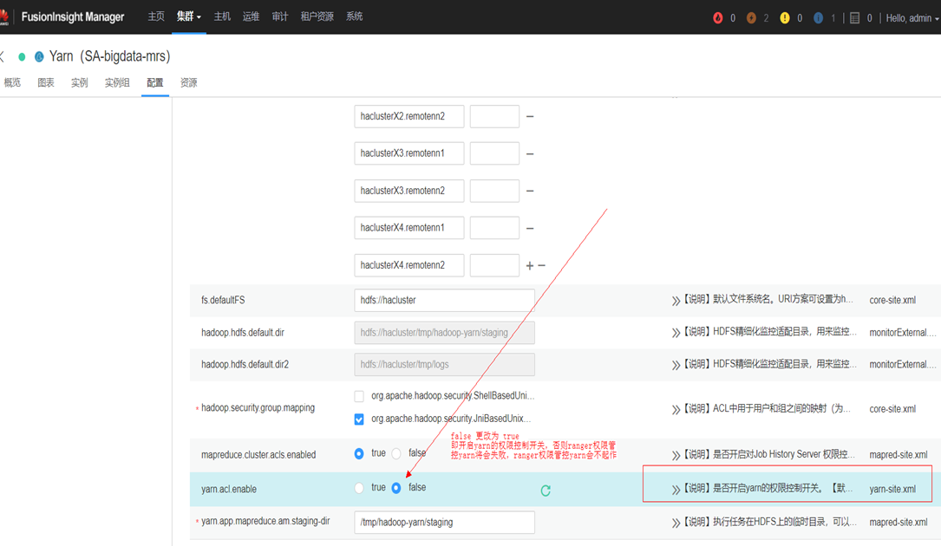This screenshot has width=941, height=546.
Task: Click the fs.defaultFS value field
Action: (444, 300)
